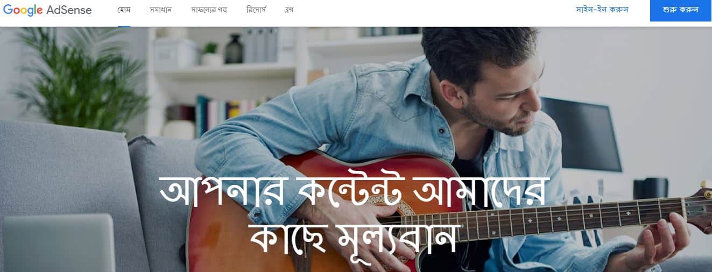Click the laptop on the sofa

(x=58, y=243)
